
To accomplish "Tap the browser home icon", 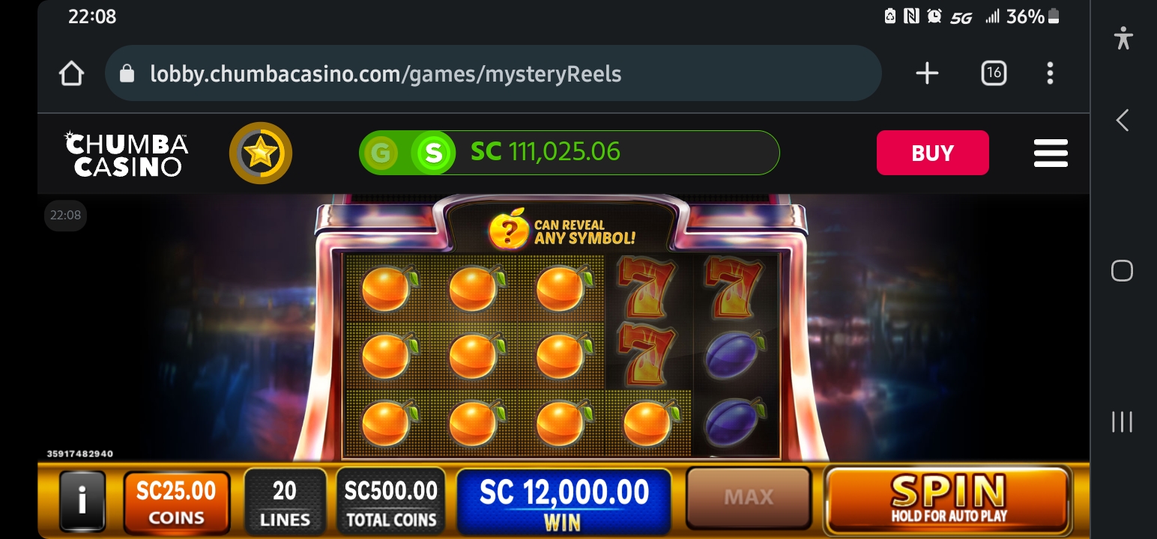I will (x=71, y=73).
